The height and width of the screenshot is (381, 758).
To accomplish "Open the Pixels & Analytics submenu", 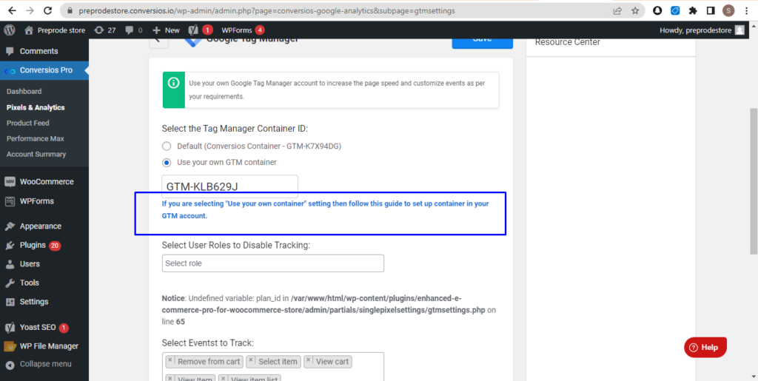I will pos(36,108).
